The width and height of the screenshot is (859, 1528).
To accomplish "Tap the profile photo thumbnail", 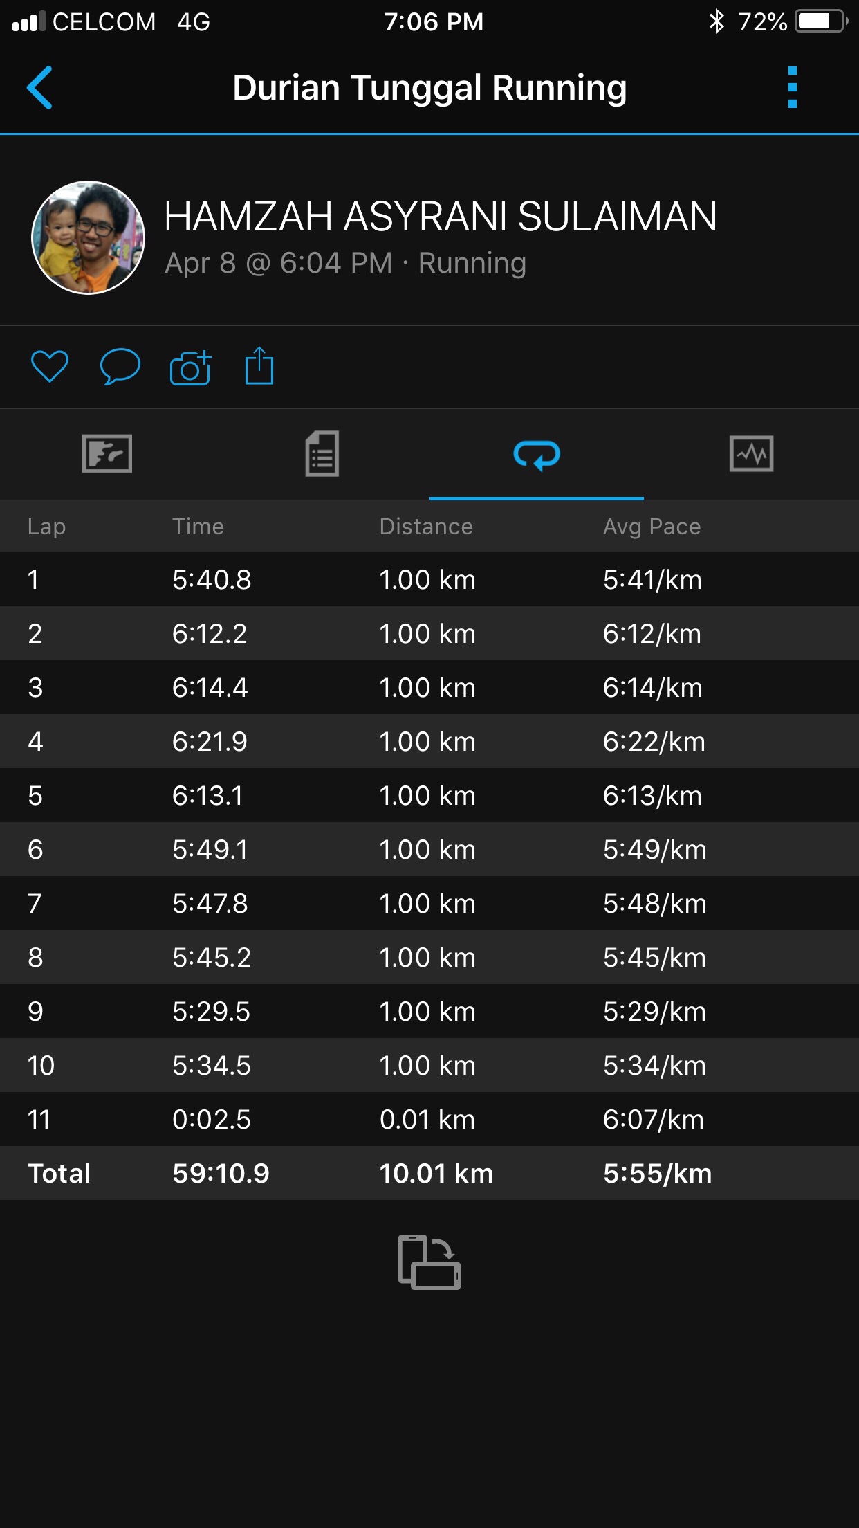I will point(89,237).
